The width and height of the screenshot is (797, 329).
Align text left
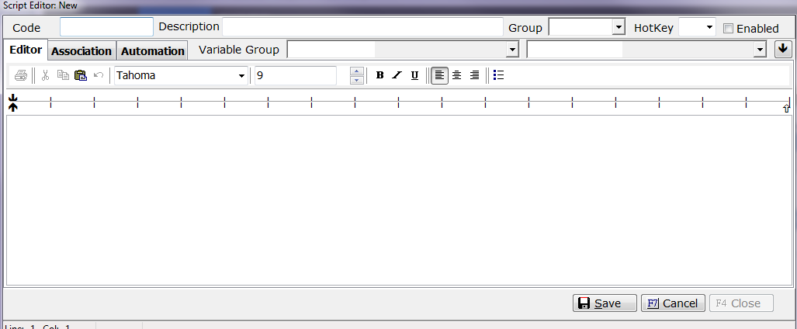click(x=440, y=75)
